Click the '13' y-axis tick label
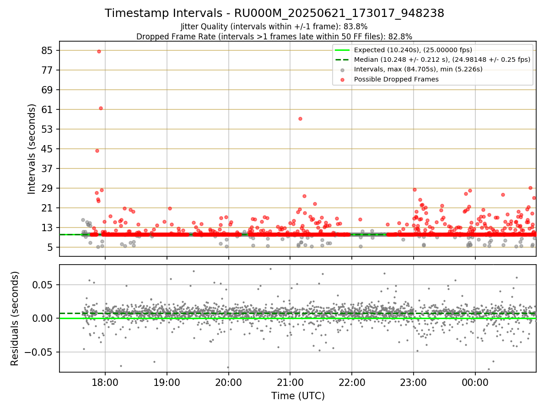 coord(48,228)
